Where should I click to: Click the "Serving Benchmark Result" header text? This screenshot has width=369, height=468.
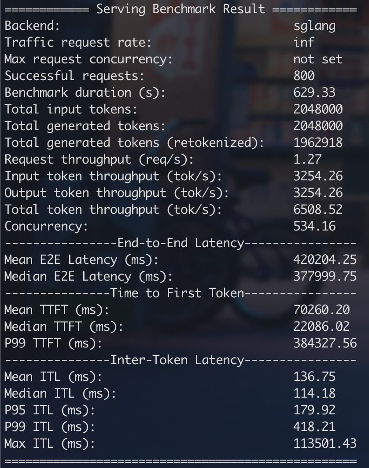181,9
